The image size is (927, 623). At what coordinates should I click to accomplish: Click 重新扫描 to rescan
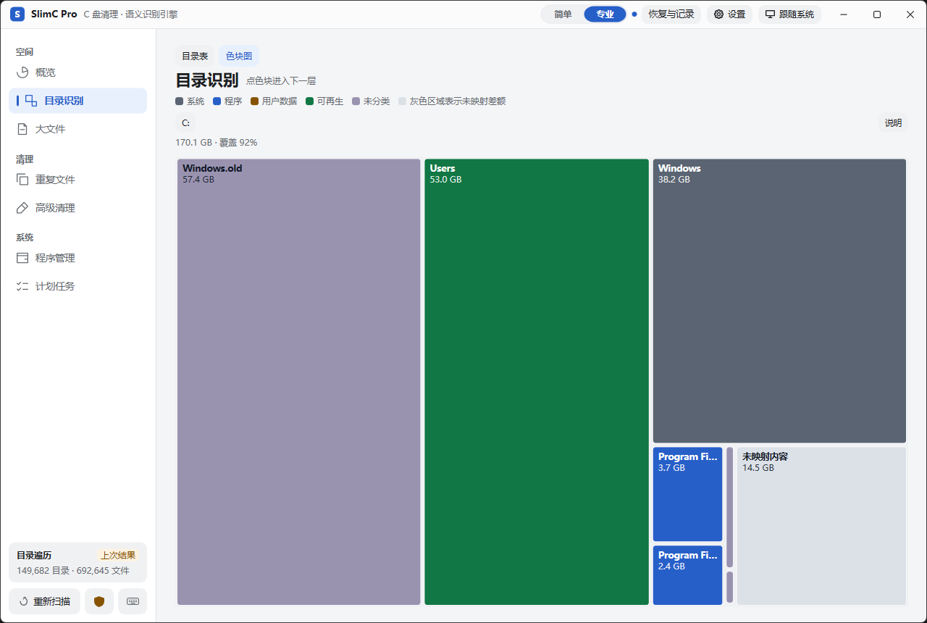click(x=45, y=601)
